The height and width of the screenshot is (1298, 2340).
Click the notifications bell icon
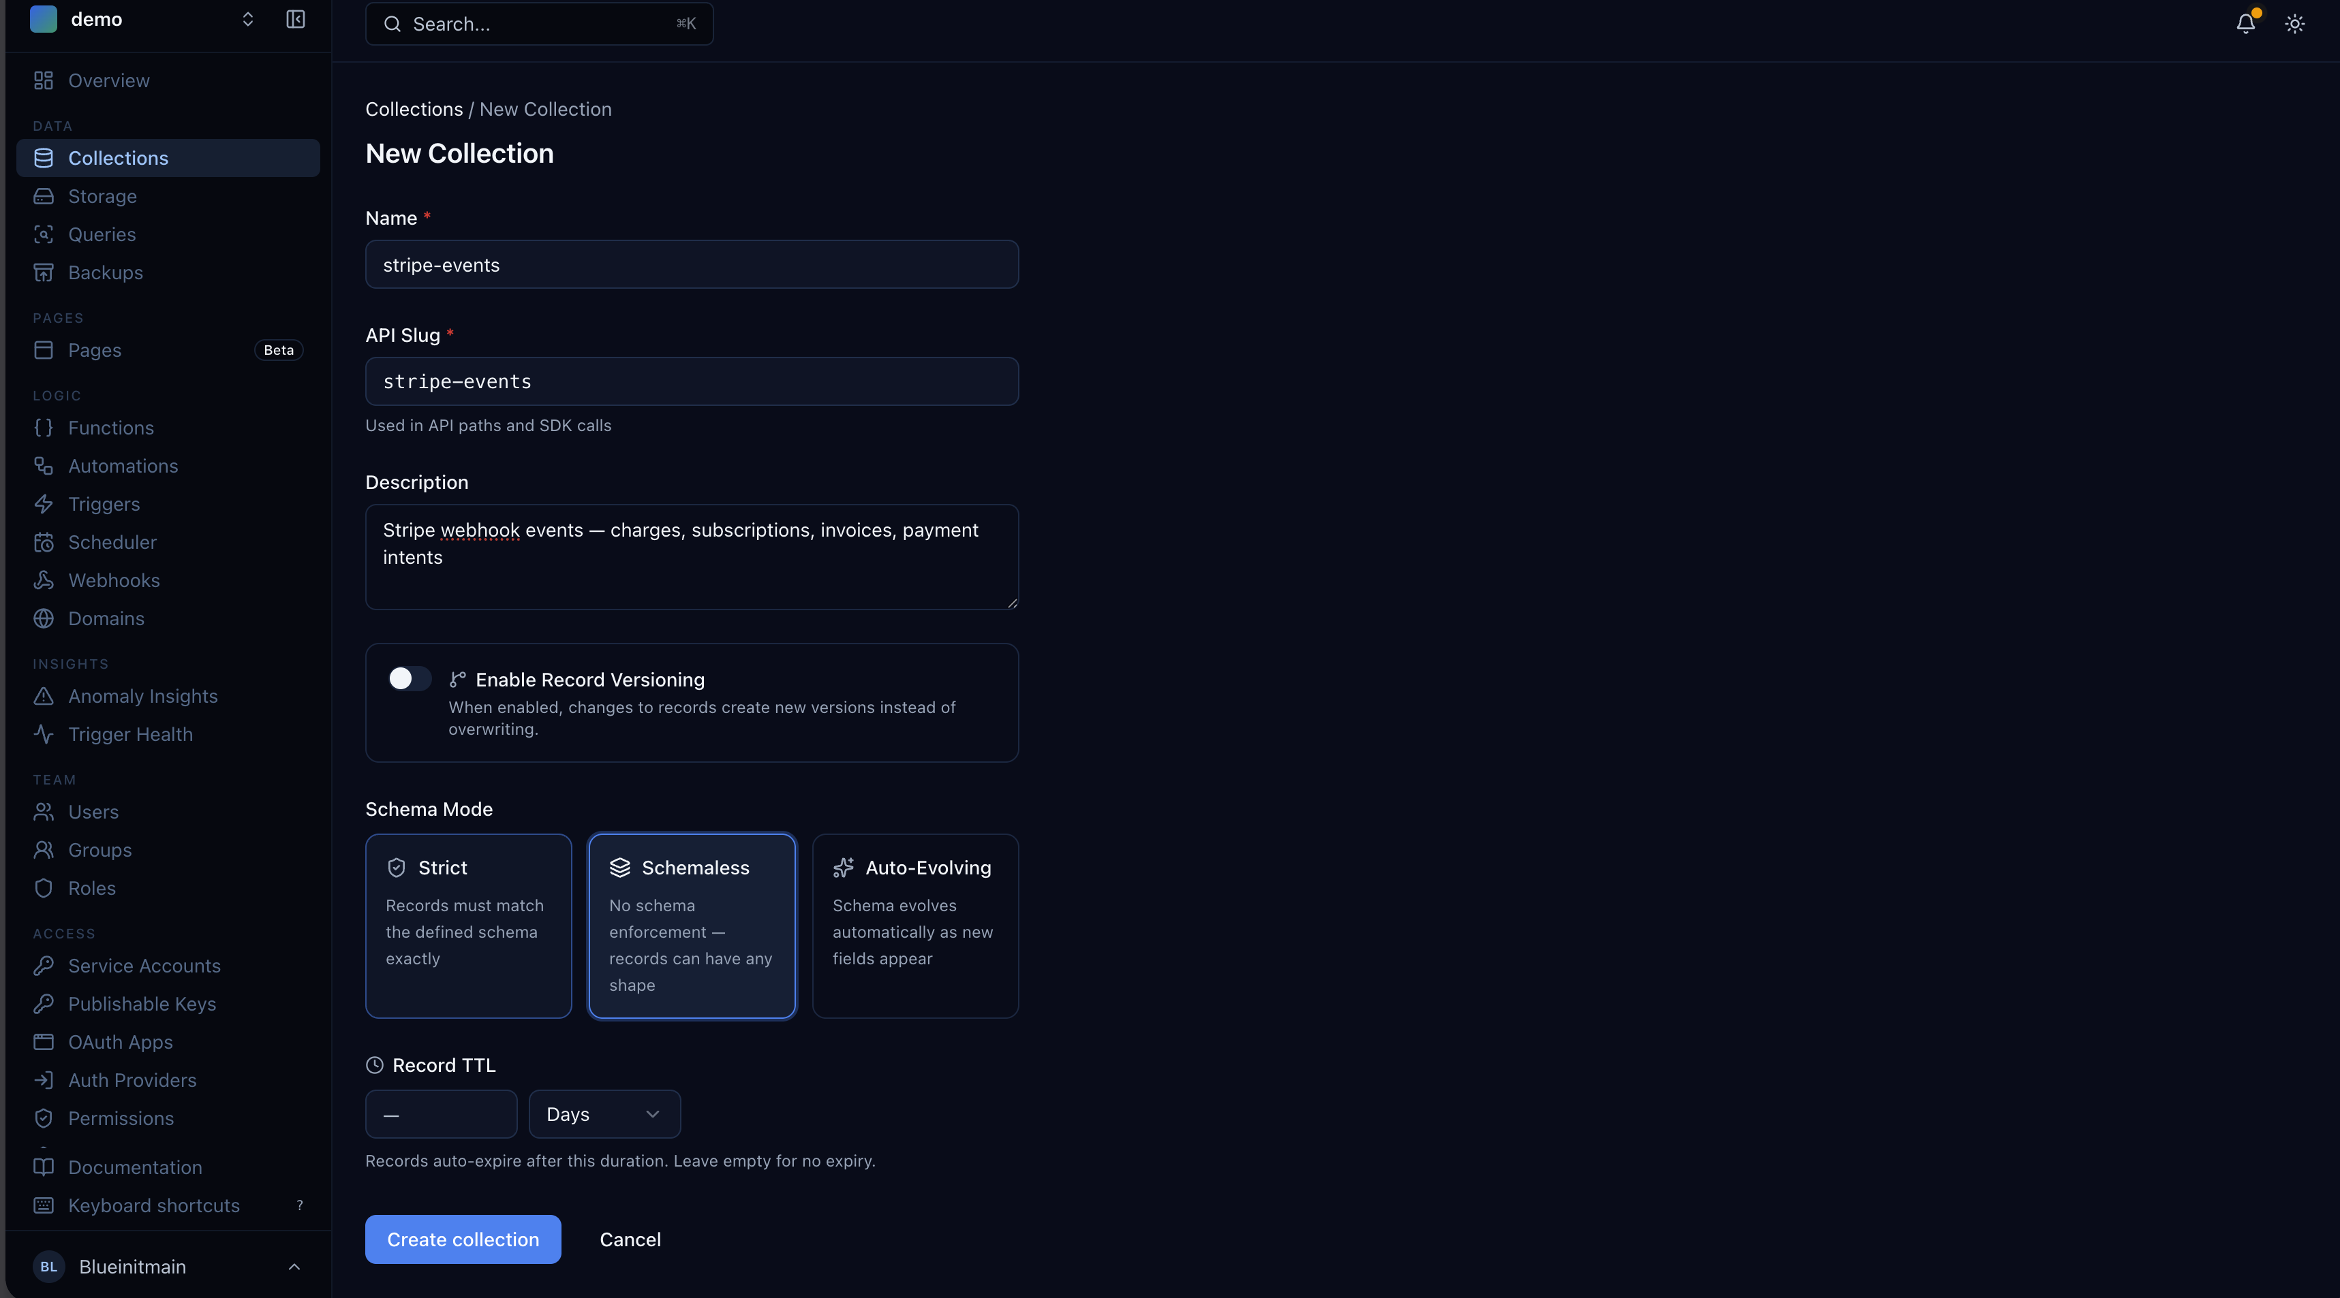[2245, 24]
